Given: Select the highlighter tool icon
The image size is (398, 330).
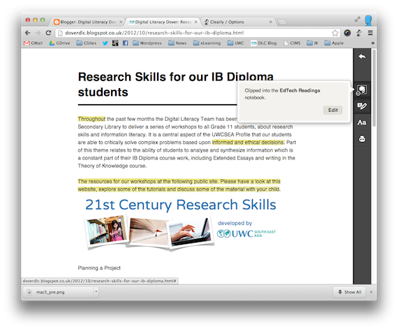Looking at the screenshot, I should point(362,106).
